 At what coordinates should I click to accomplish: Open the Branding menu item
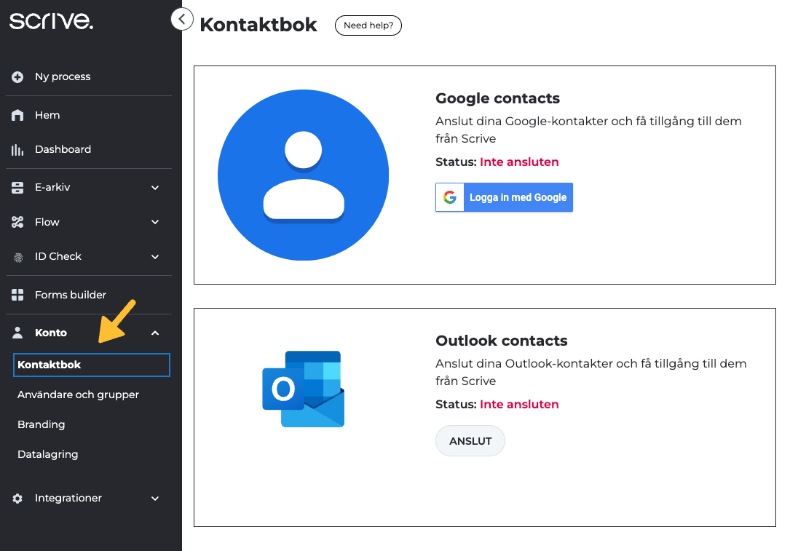coord(42,424)
